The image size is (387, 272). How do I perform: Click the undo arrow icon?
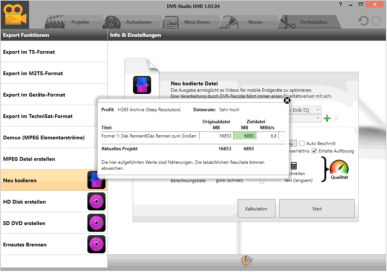[363, 21]
